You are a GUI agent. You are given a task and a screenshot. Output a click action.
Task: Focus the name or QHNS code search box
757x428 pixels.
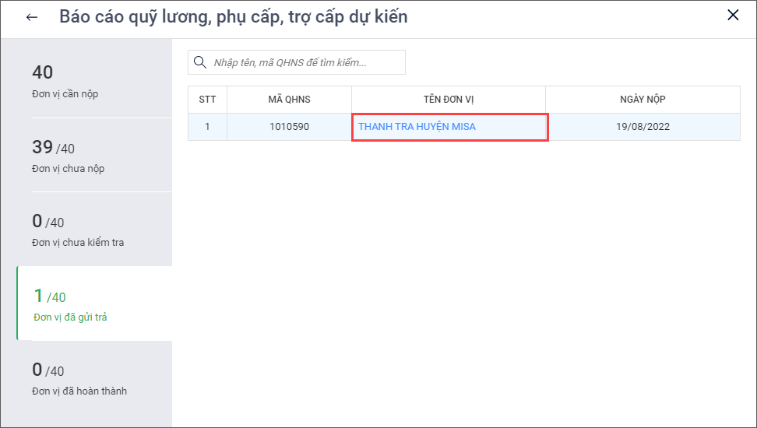[304, 62]
